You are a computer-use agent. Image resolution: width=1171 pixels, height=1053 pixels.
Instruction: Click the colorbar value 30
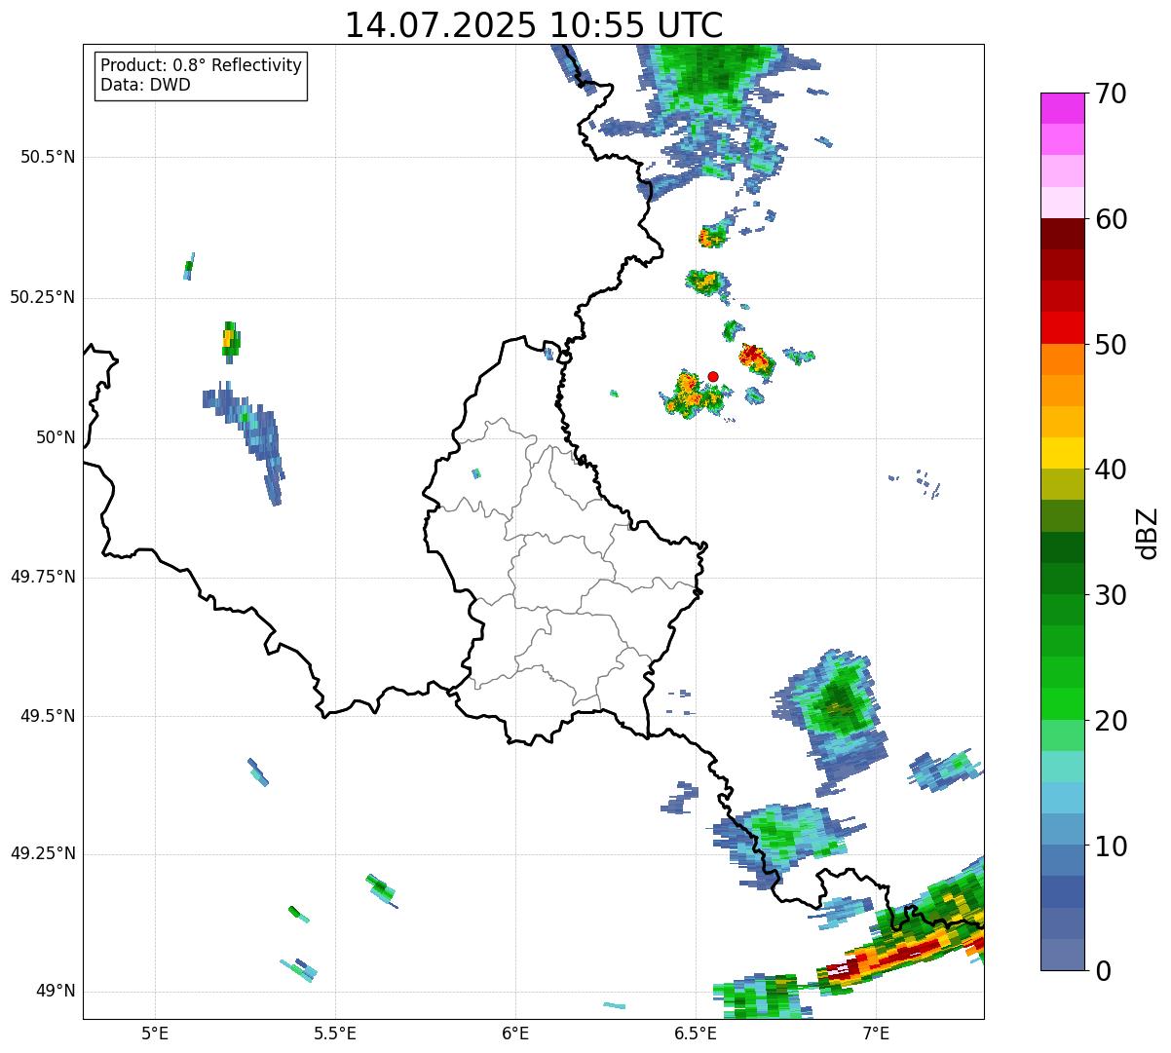click(1111, 595)
